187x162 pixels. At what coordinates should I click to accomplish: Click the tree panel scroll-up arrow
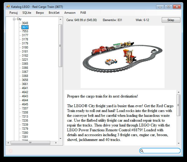60,19
